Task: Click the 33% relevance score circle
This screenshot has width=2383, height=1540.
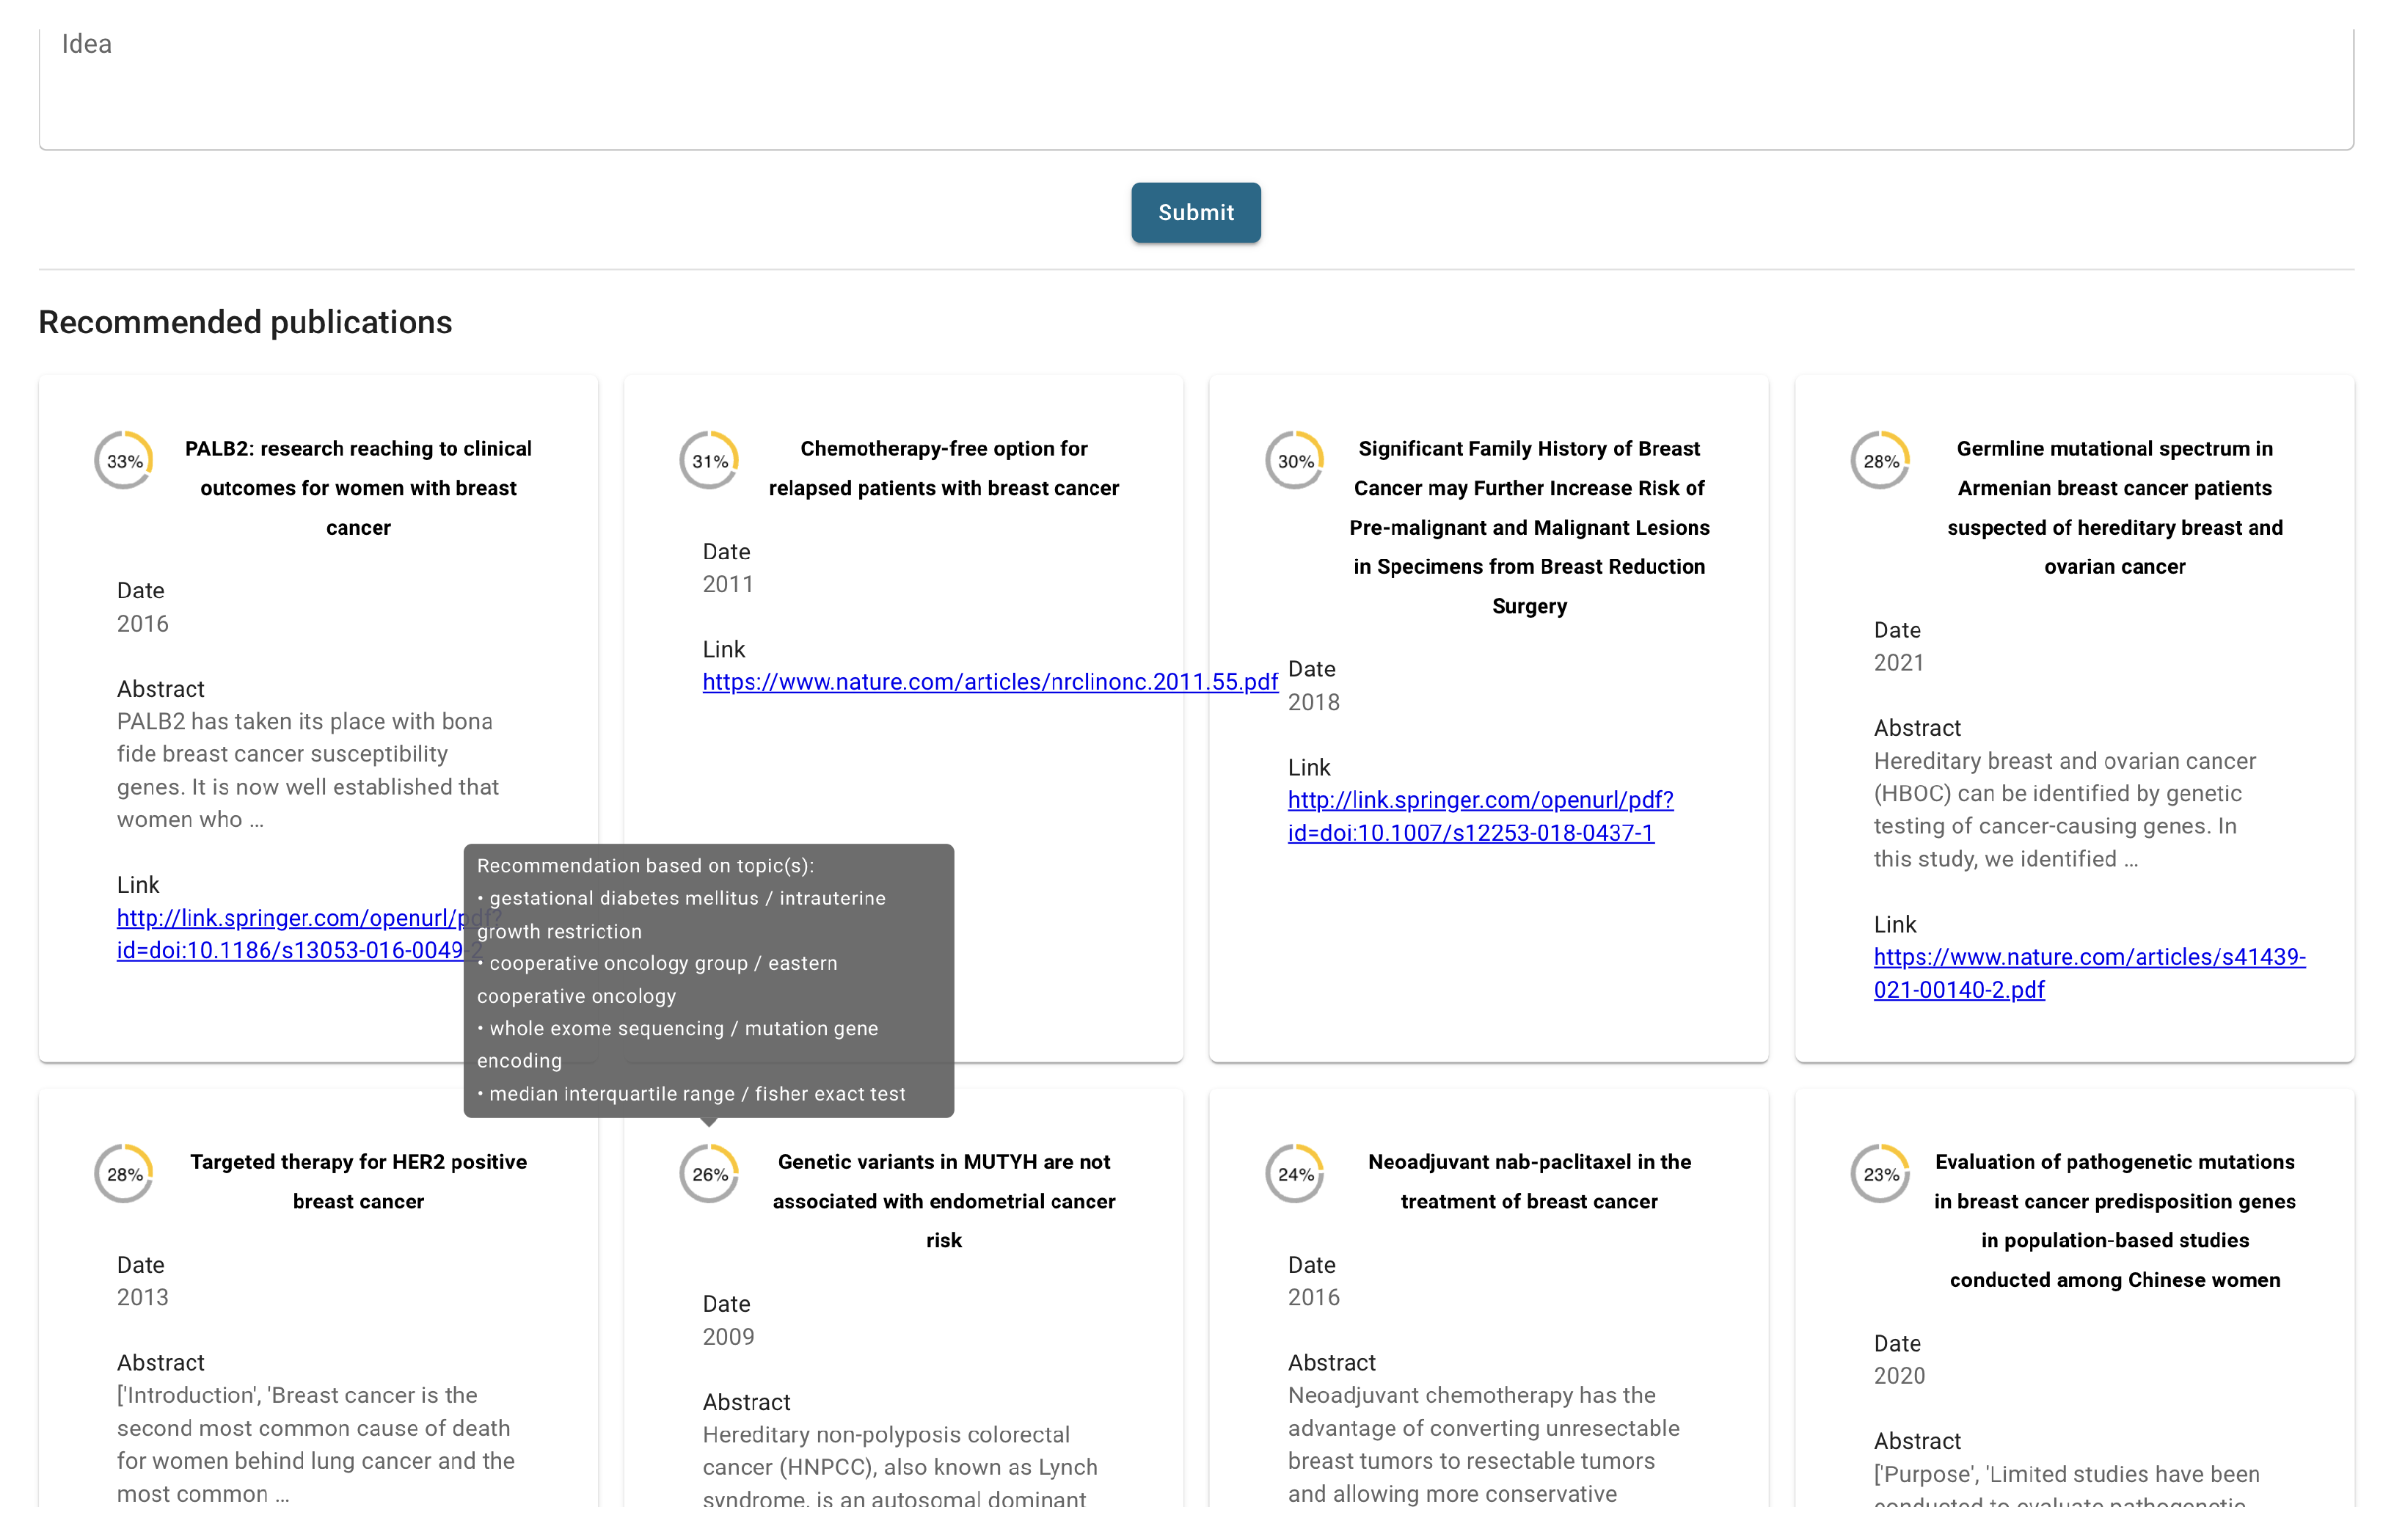Action: pyautogui.click(x=124, y=461)
